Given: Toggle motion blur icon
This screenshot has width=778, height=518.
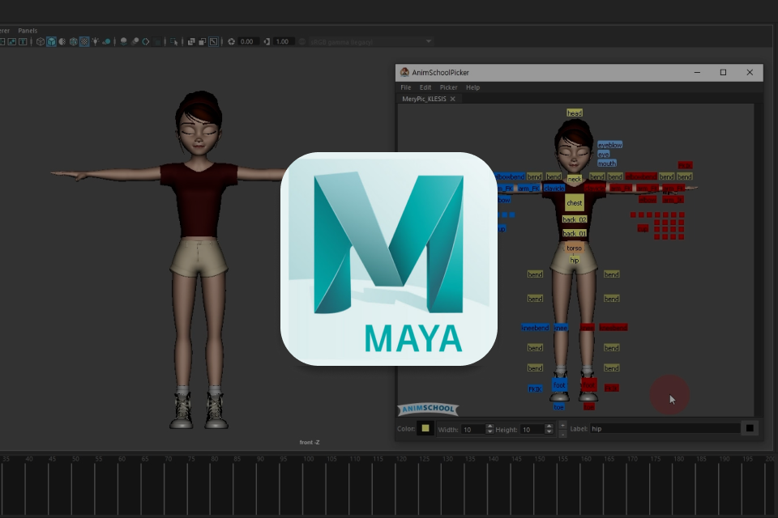Looking at the screenshot, I should pos(135,41).
